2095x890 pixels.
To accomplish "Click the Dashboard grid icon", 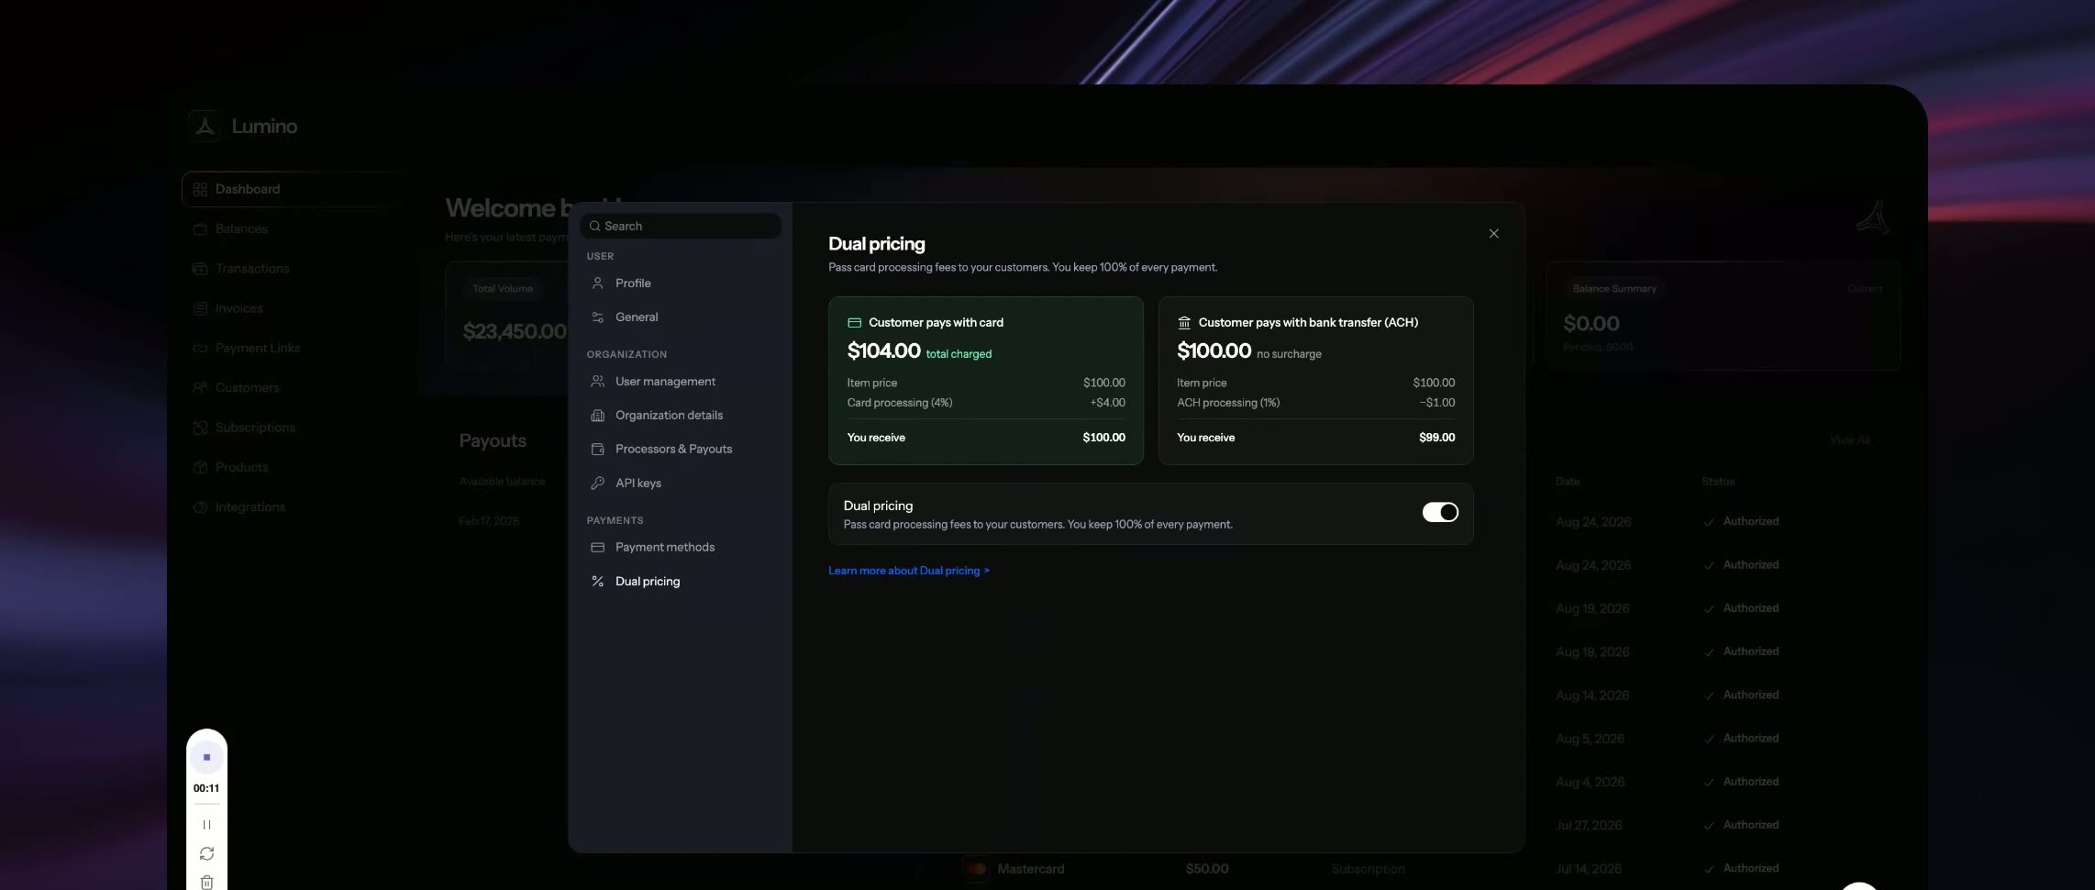I will 200,190.
